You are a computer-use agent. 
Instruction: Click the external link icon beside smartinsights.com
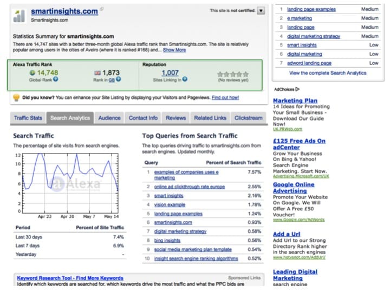(102, 9)
